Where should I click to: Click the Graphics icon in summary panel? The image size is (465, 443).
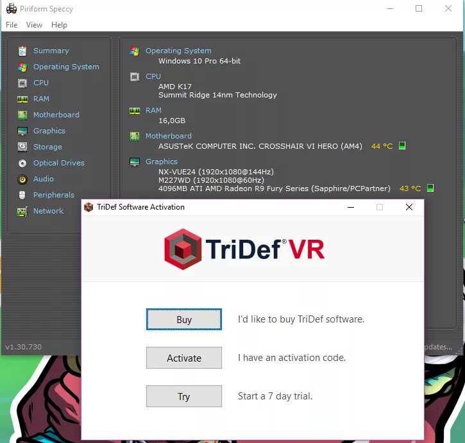point(135,162)
